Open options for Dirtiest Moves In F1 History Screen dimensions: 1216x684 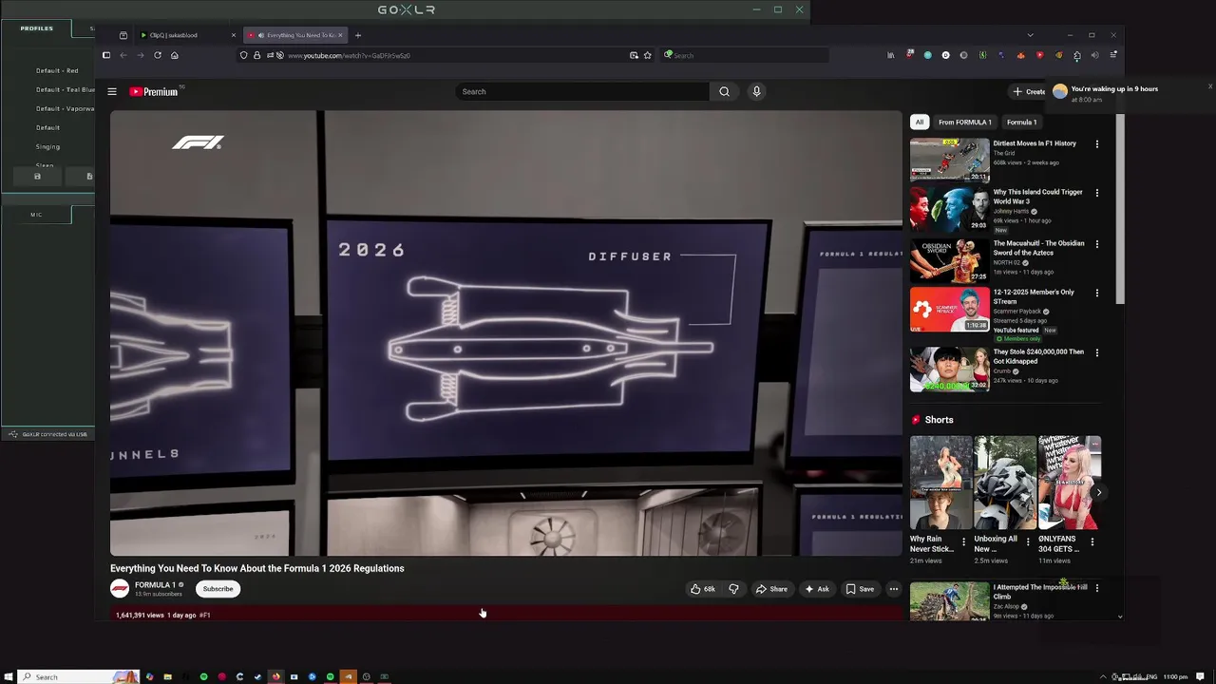(x=1097, y=144)
